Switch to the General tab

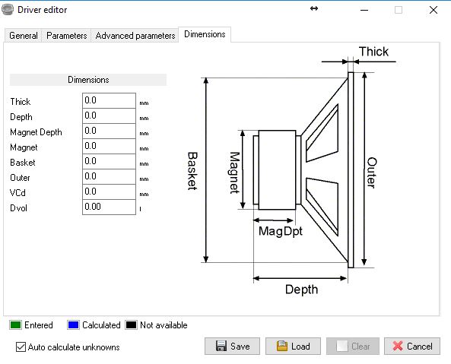(24, 36)
